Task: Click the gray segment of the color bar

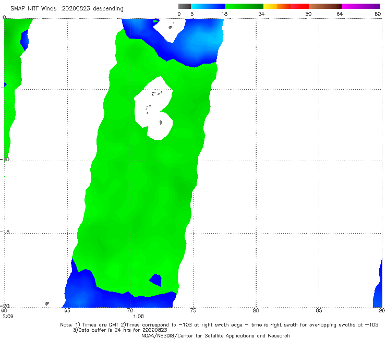Action: (184, 6)
